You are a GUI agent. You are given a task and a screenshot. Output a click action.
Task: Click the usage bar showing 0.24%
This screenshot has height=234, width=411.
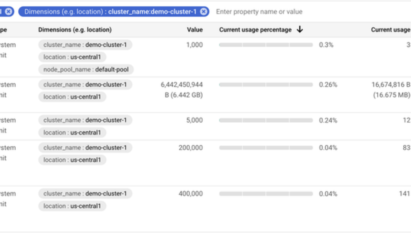(x=266, y=120)
